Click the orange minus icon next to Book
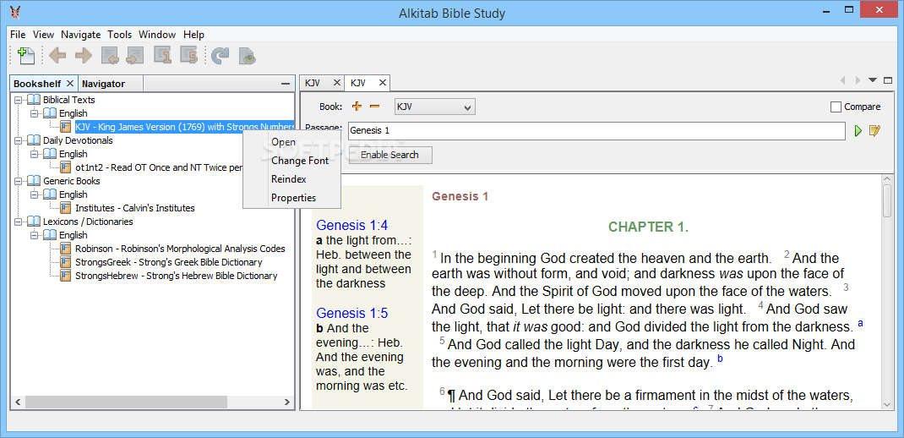Image resolution: width=904 pixels, height=438 pixels. (x=375, y=107)
